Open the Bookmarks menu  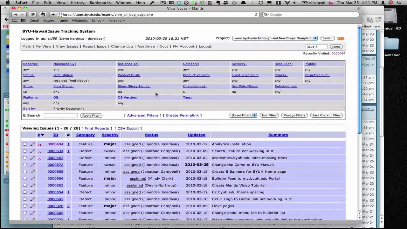(100, 3)
